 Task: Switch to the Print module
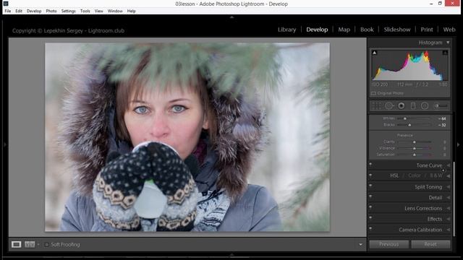[427, 30]
